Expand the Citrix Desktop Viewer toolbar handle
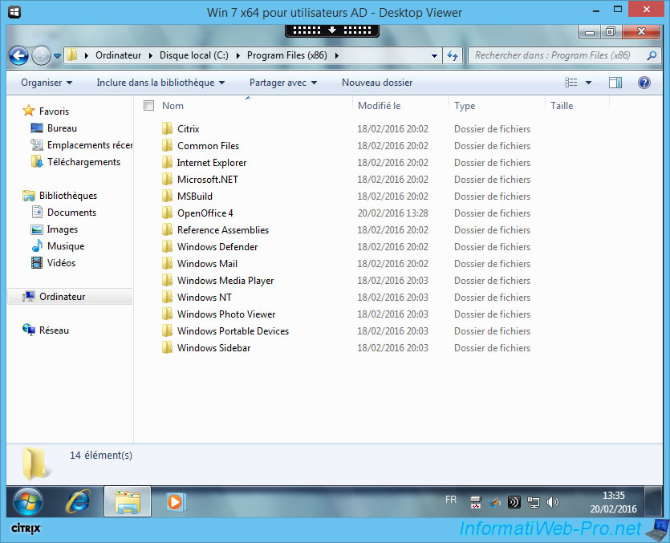The height and width of the screenshot is (543, 670). (332, 30)
